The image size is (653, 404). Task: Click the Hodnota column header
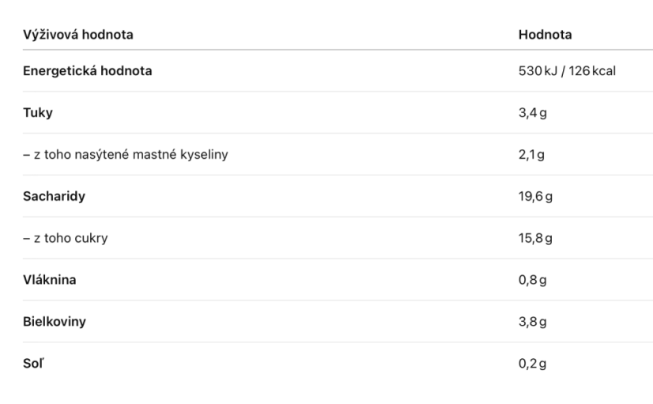pos(545,35)
